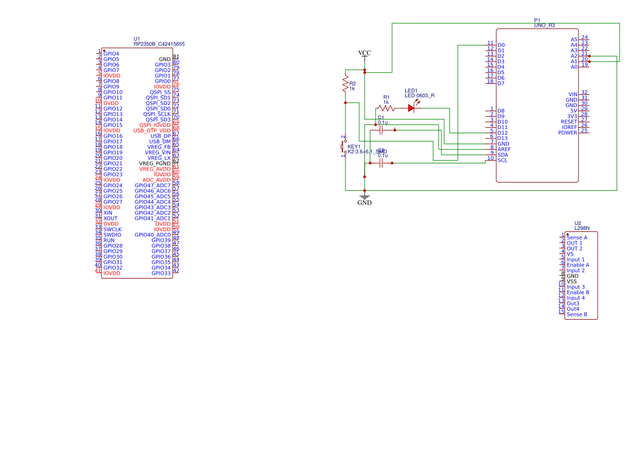The height and width of the screenshot is (454, 641).
Task: Click the USB_DM pin label
Action: 160,141
